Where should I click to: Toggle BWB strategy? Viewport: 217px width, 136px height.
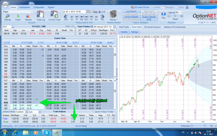(149, 19)
